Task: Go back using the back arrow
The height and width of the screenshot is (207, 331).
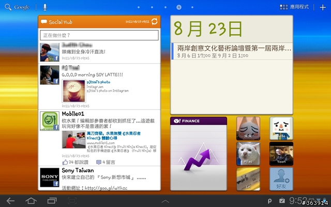Action: click(x=10, y=201)
